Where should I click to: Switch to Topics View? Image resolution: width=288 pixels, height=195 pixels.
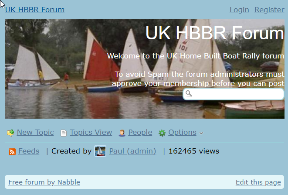[x=91, y=132]
